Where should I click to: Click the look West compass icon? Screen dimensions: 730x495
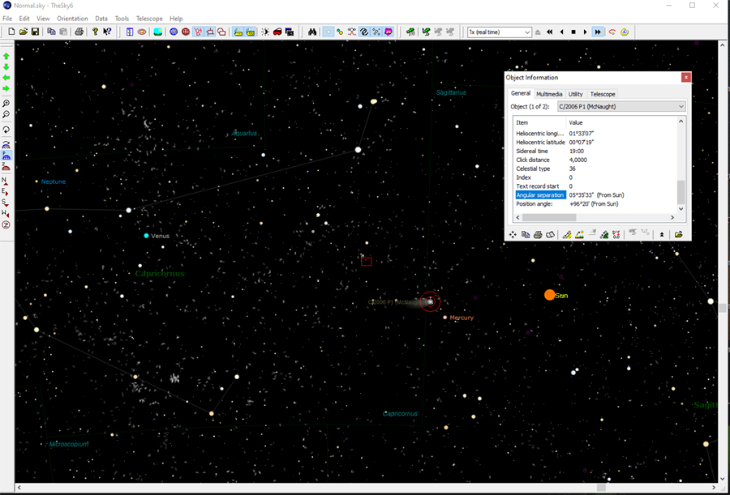pyautogui.click(x=6, y=214)
